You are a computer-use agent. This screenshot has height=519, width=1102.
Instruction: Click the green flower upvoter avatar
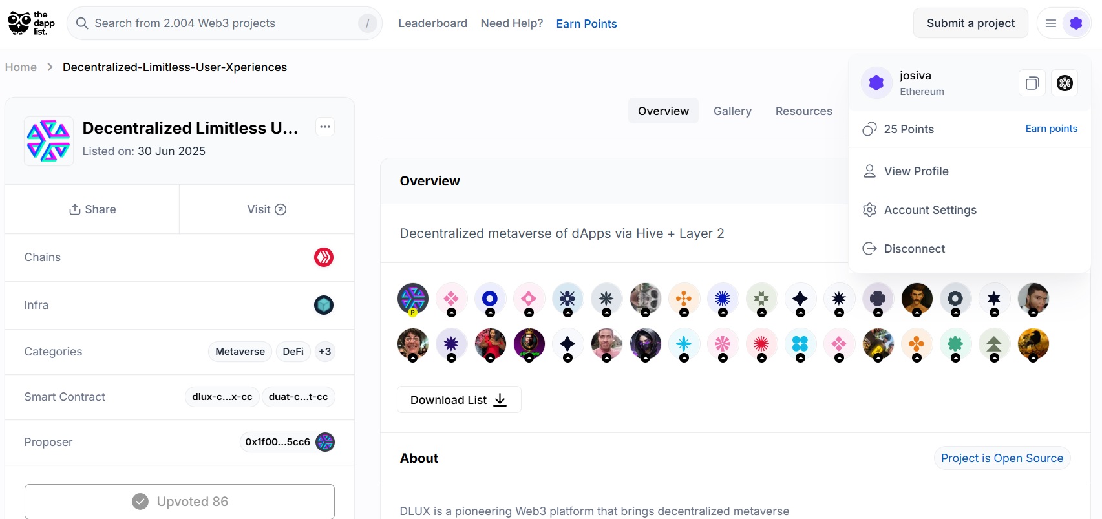(x=955, y=344)
